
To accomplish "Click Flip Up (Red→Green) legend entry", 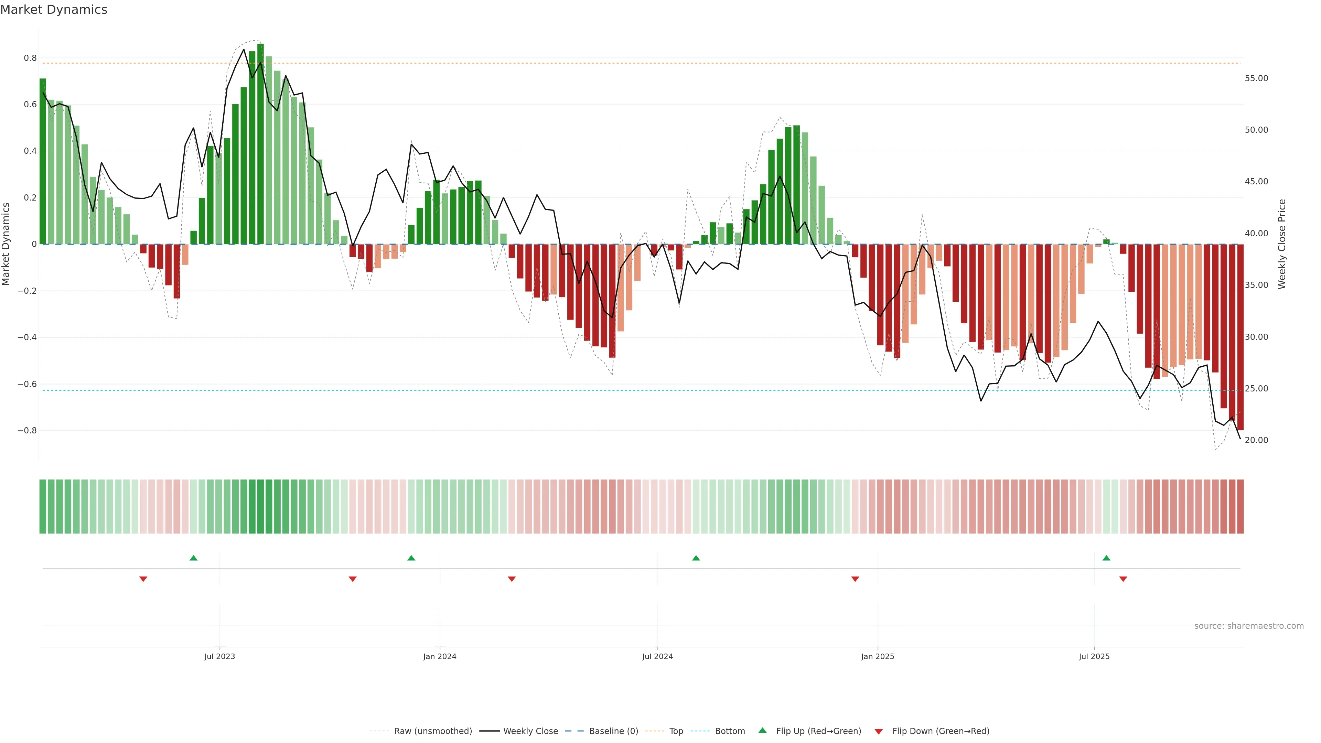I will point(818,731).
